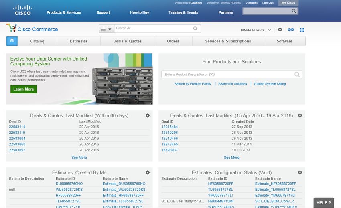
Task: Open the search category menu dropdown
Action: 106,29
